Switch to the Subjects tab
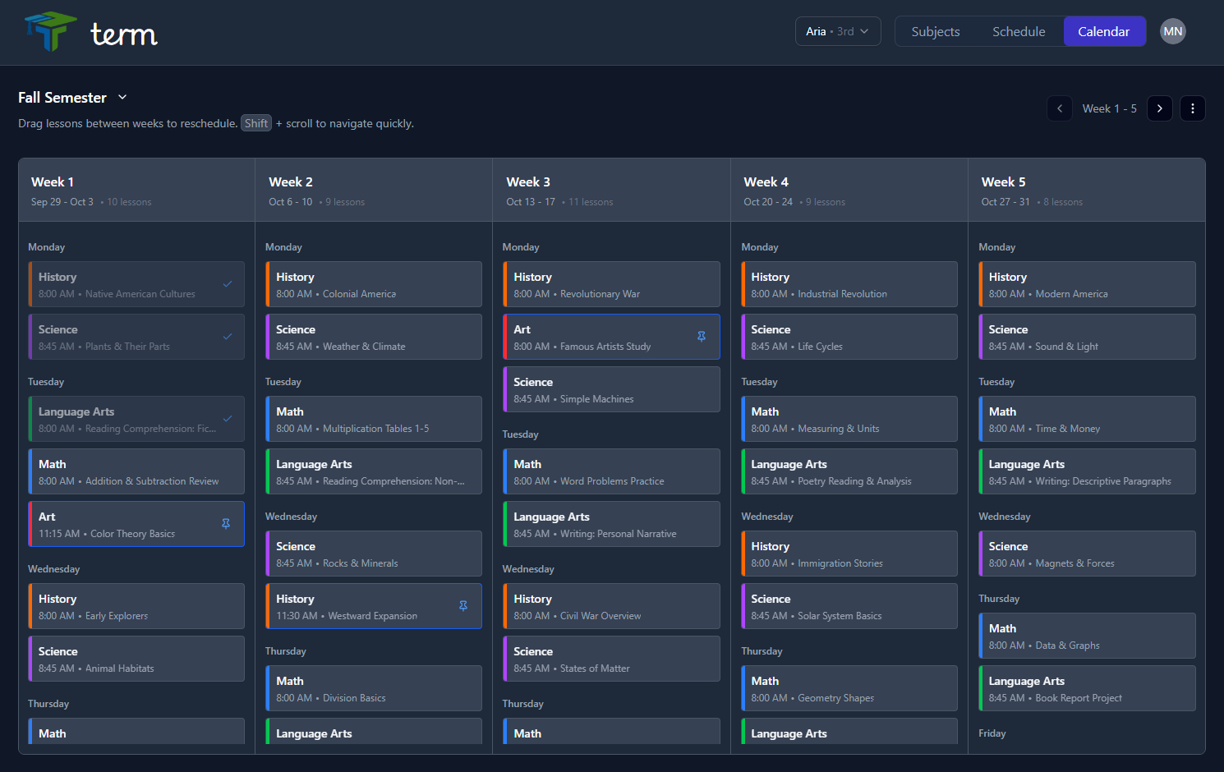Viewport: 1224px width, 772px height. point(935,31)
